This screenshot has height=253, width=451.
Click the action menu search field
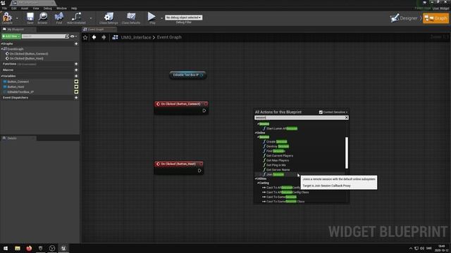coord(299,117)
